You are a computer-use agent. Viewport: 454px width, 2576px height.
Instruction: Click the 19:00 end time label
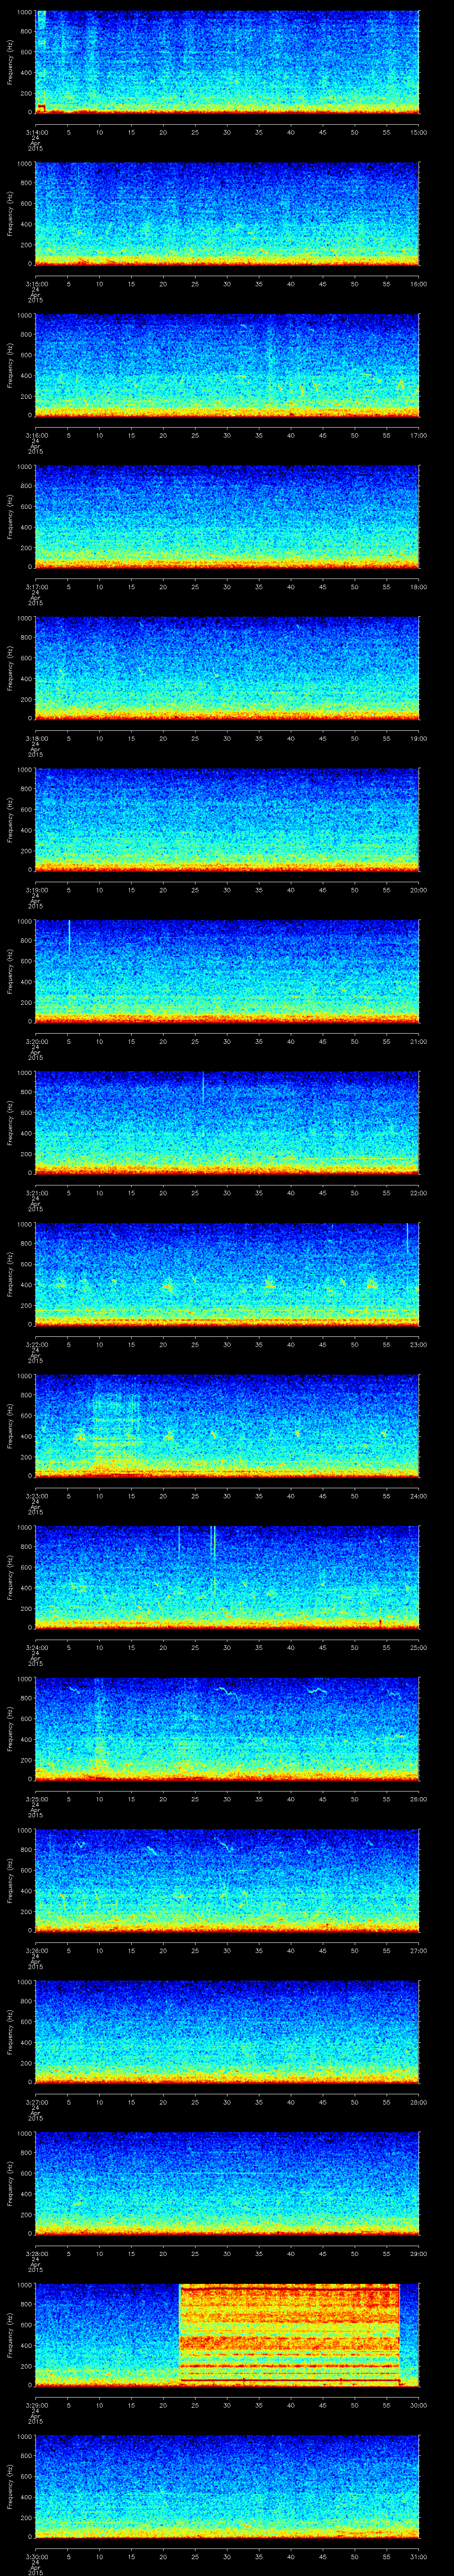tap(418, 739)
